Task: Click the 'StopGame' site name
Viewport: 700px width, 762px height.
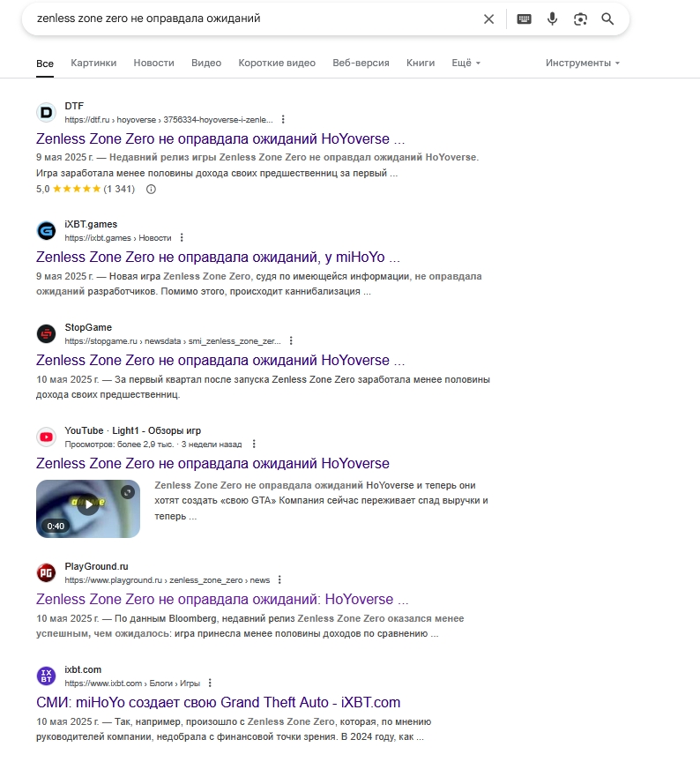Action: point(88,327)
